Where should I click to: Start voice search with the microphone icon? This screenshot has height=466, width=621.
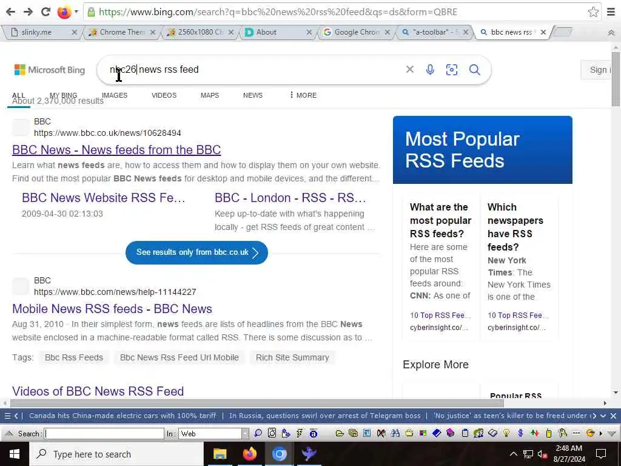430,70
